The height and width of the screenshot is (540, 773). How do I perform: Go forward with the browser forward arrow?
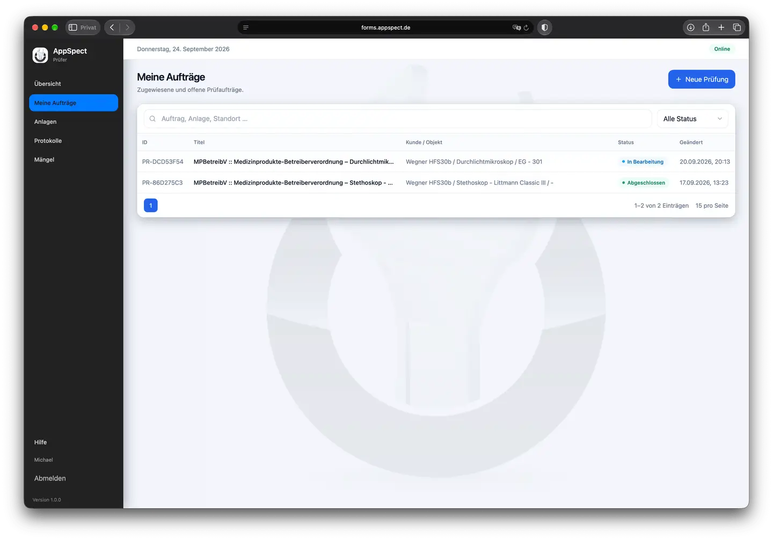(x=127, y=27)
